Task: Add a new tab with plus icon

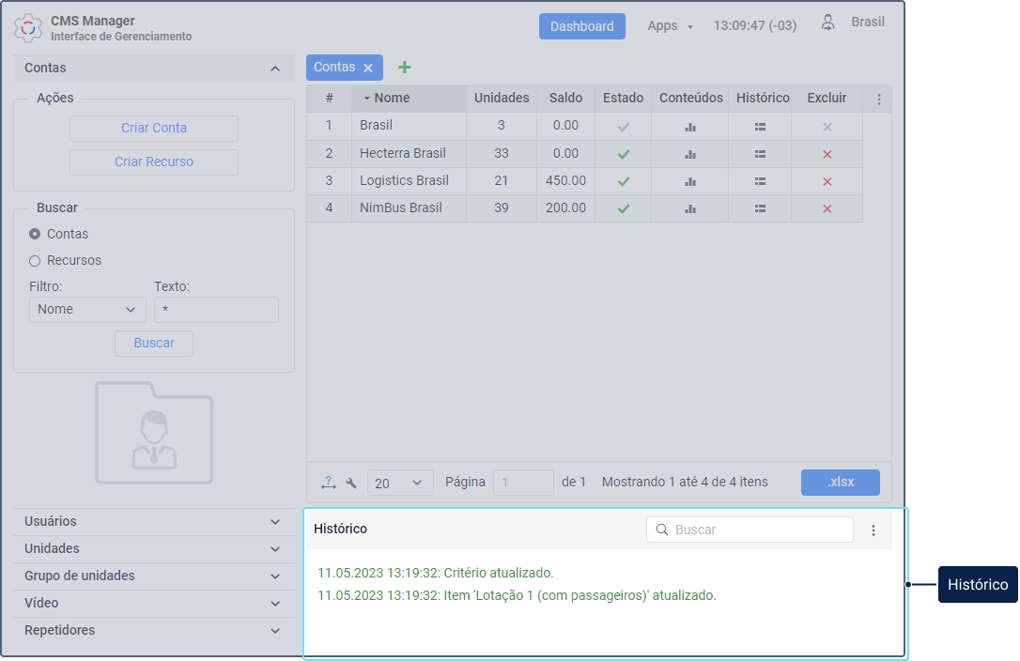Action: pyautogui.click(x=405, y=67)
